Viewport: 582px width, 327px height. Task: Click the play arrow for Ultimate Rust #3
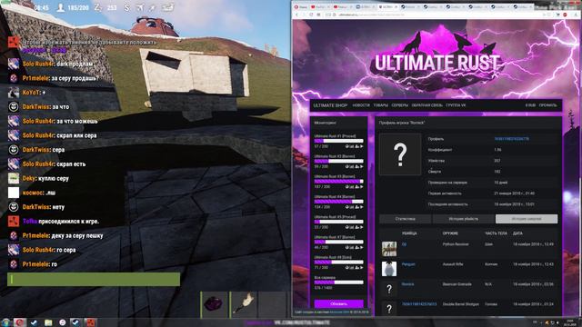[x=362, y=187]
